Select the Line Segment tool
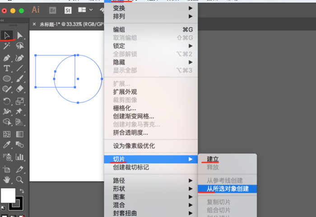 click(x=20, y=68)
